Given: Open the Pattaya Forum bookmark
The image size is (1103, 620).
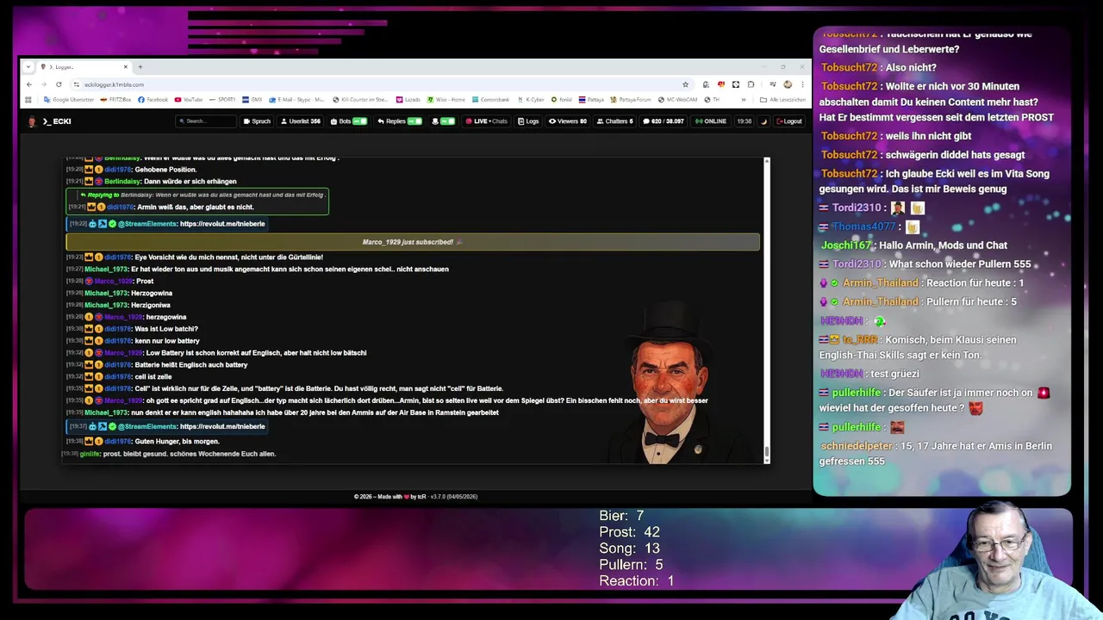Looking at the screenshot, I should click(x=631, y=100).
